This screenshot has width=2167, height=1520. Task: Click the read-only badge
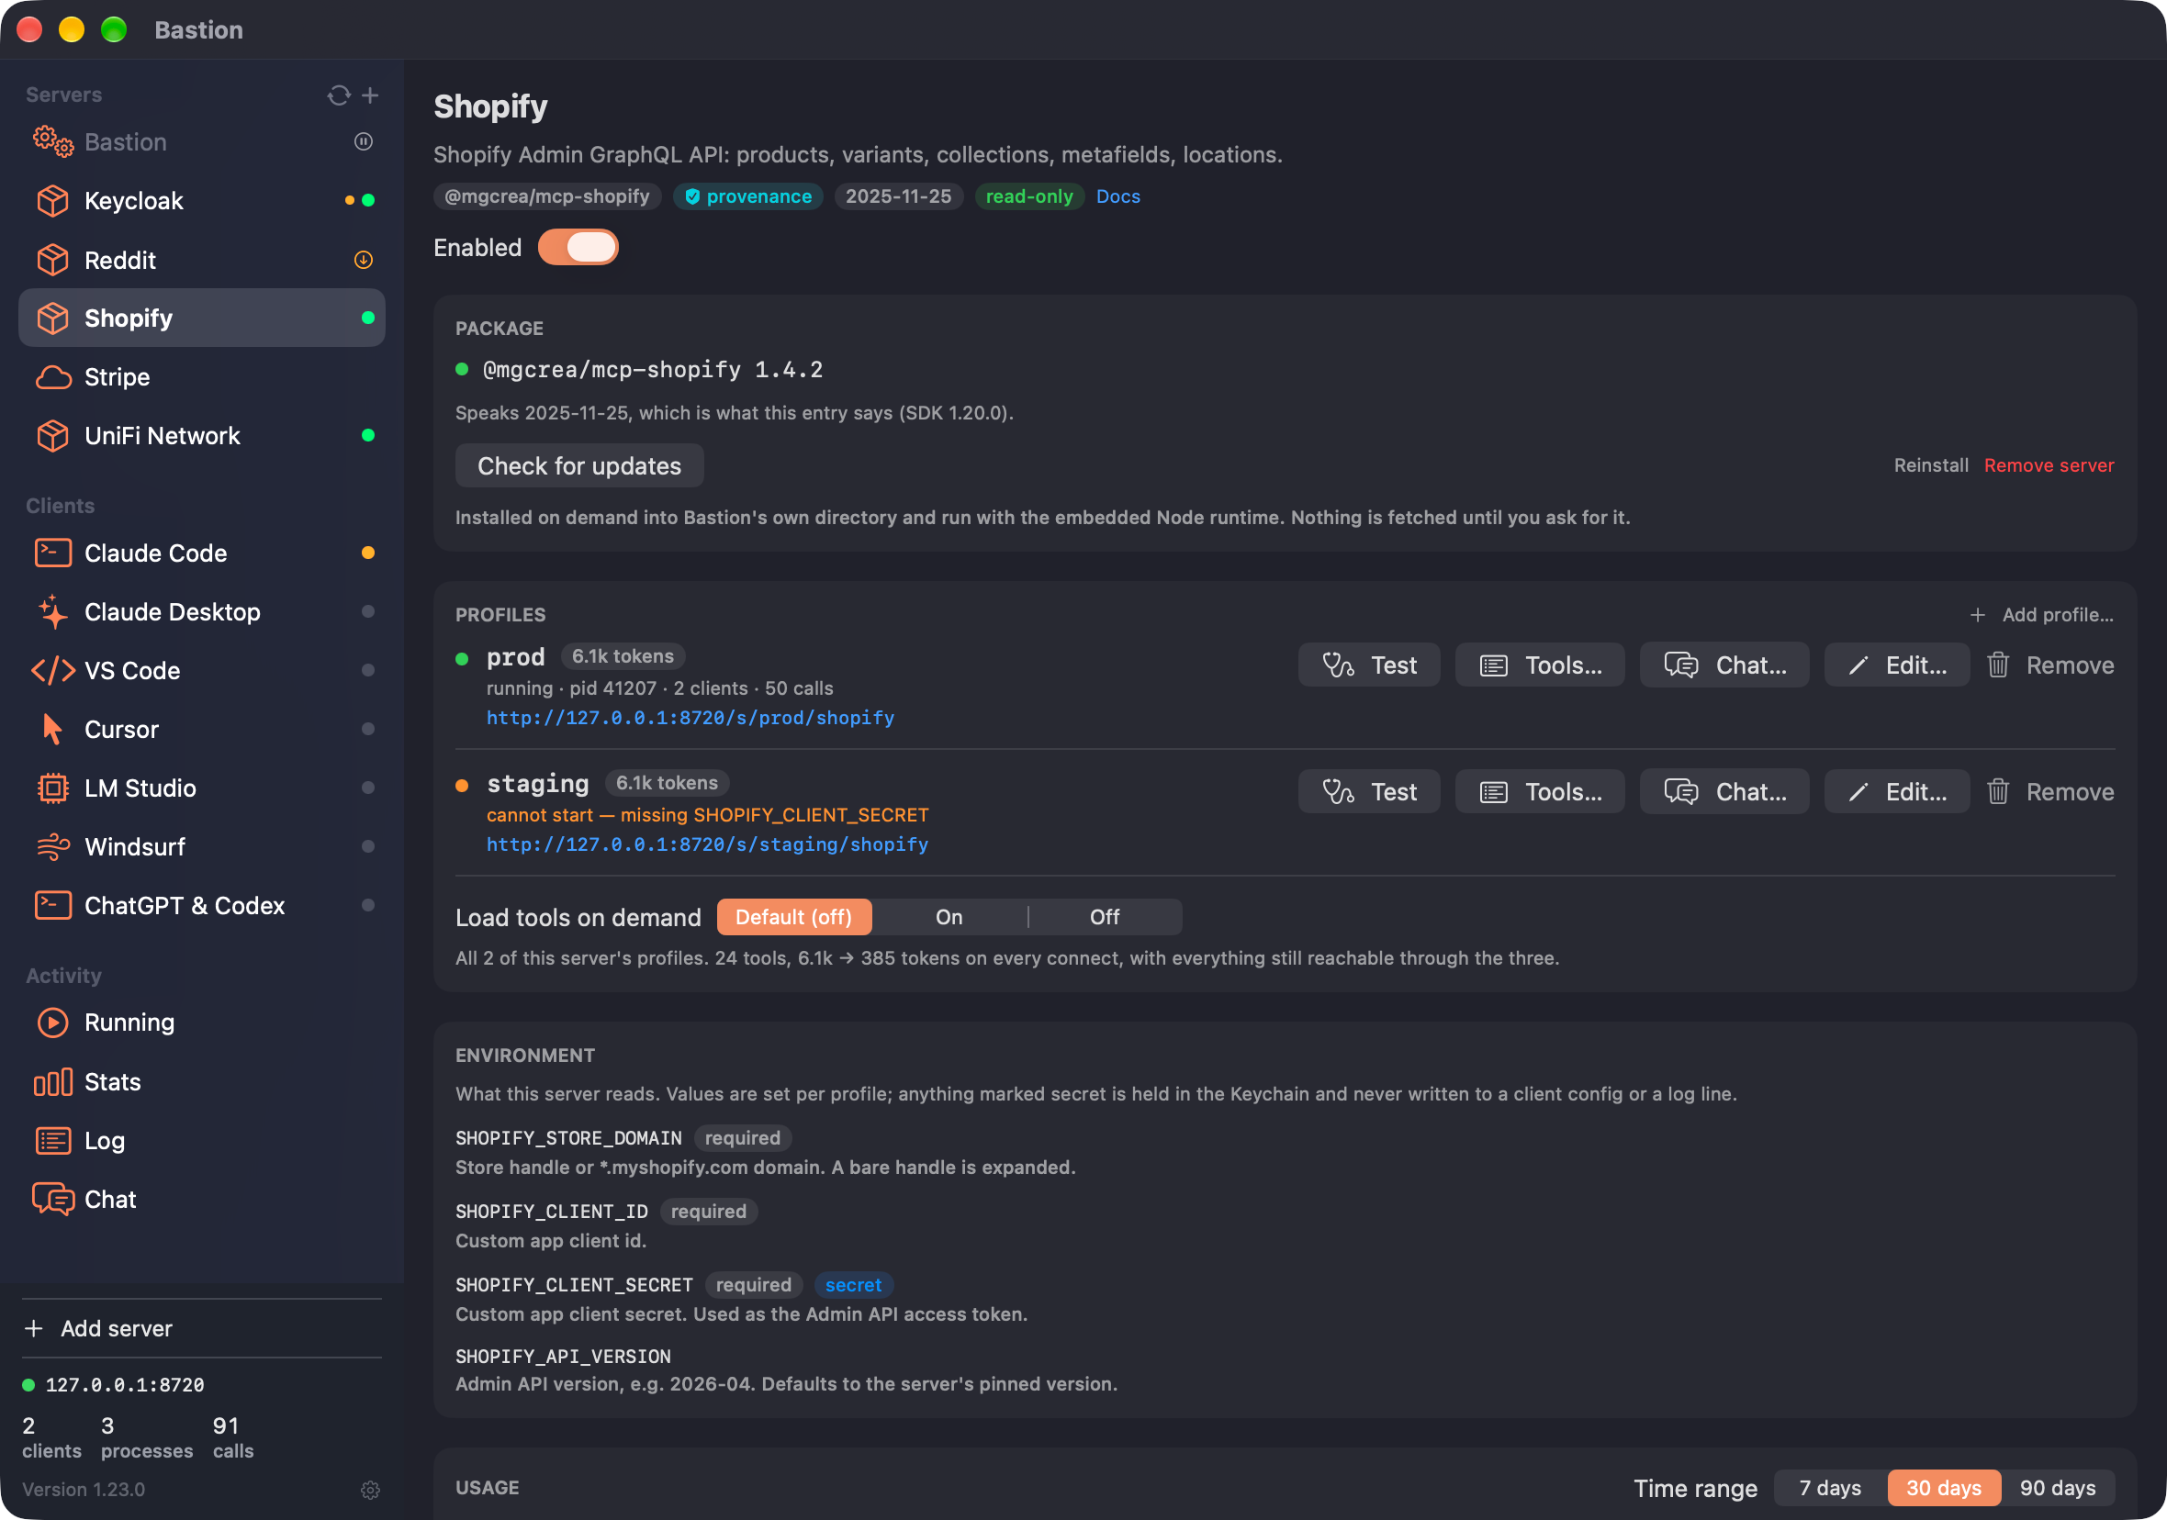(x=1028, y=196)
